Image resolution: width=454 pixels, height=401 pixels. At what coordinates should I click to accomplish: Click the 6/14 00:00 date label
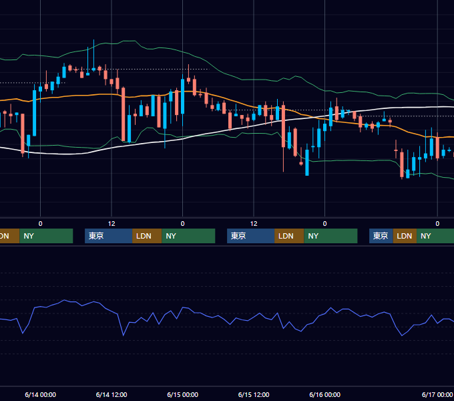point(40,394)
